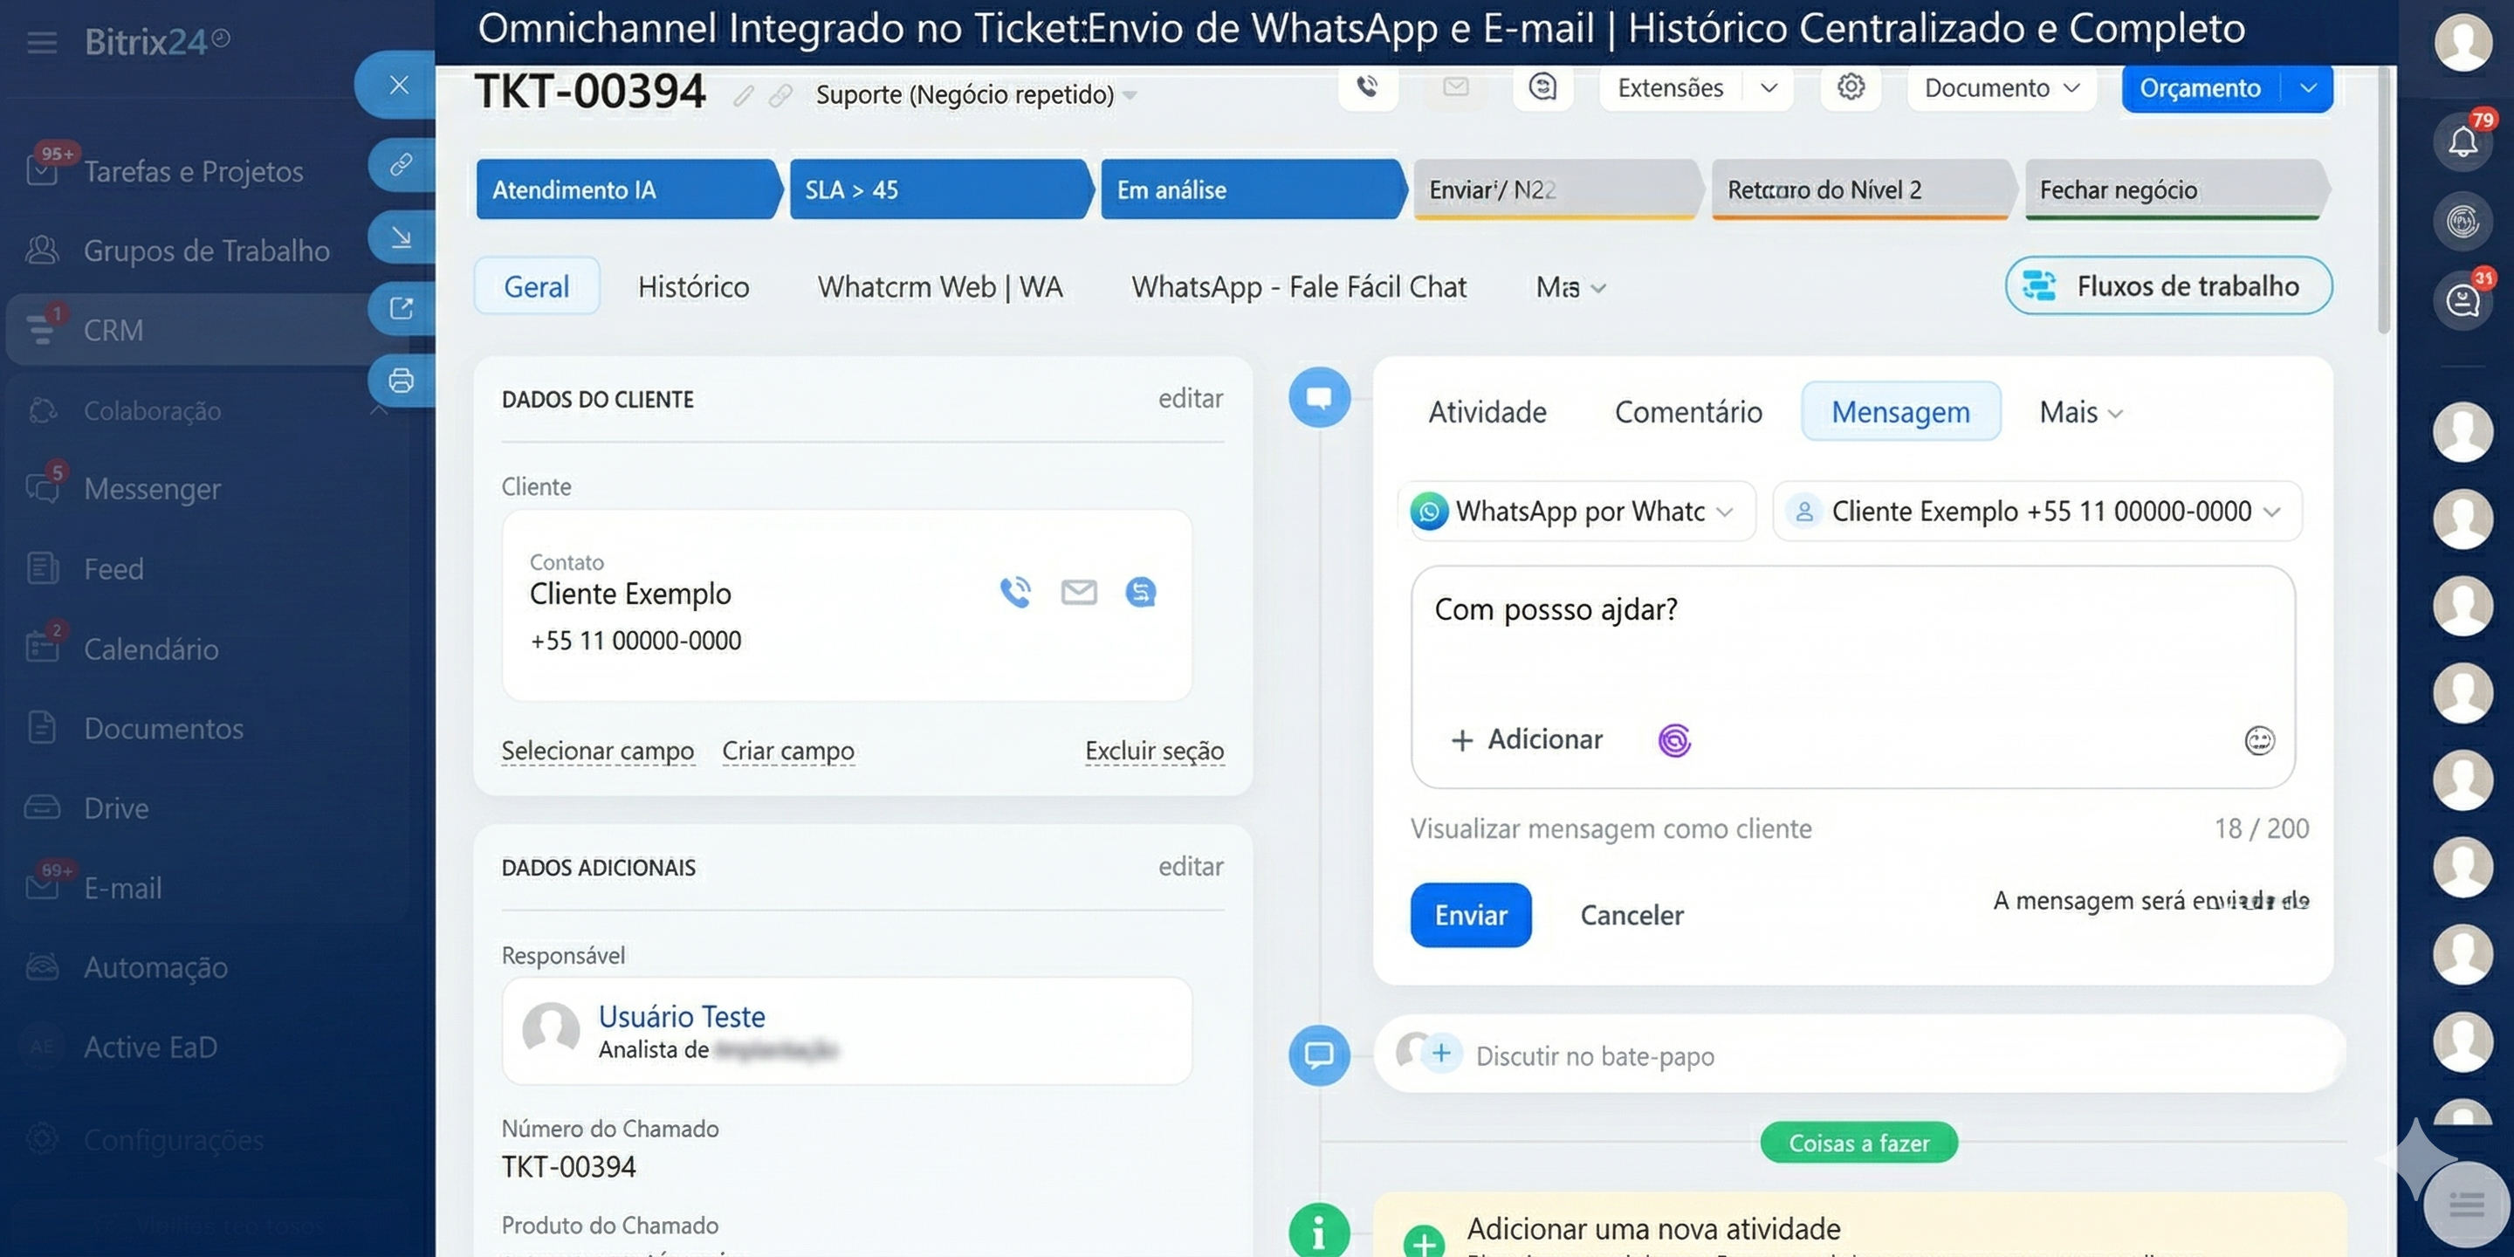
Task: Print the ticket using printer icon
Action: pos(402,381)
